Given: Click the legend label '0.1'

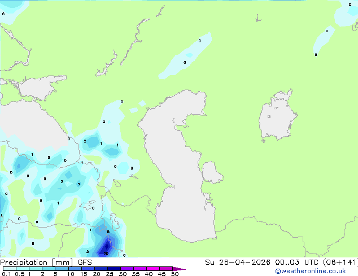Looking at the screenshot, I should pos(6,274).
